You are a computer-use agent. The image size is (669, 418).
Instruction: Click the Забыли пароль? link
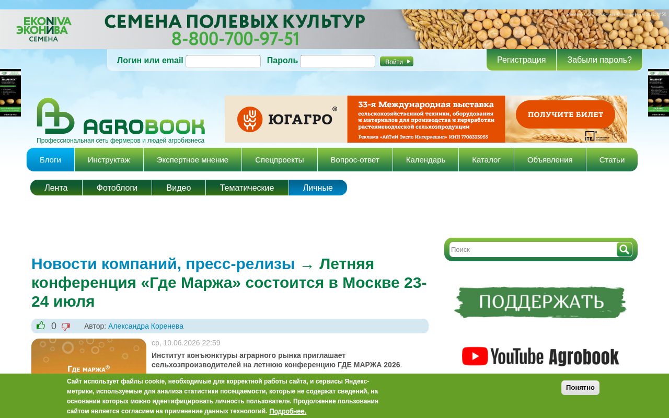click(599, 60)
